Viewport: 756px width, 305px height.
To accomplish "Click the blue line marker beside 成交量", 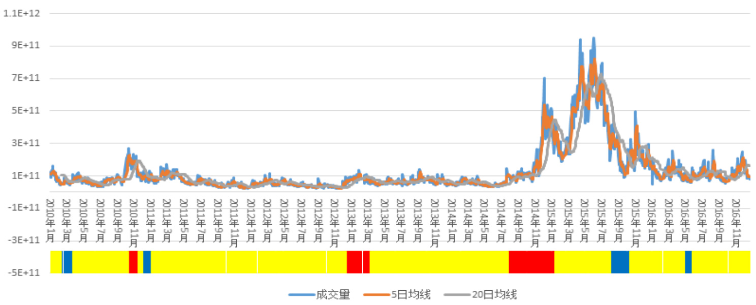I will 301,295.
